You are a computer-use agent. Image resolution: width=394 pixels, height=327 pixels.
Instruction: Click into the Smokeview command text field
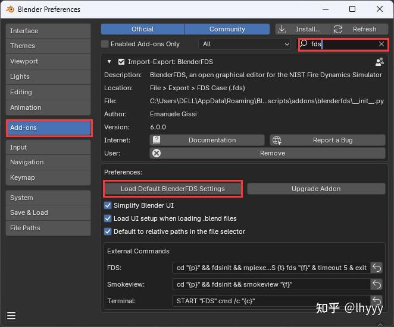point(271,284)
